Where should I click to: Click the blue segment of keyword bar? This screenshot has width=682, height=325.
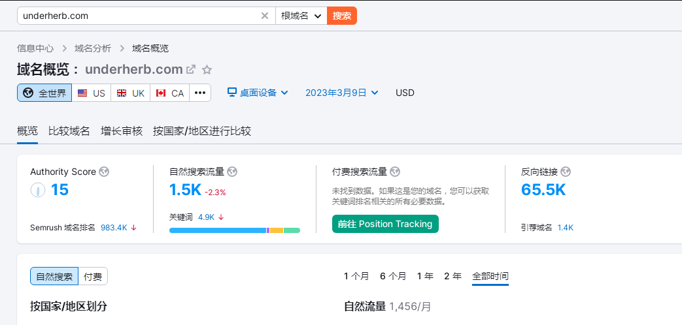(218, 230)
